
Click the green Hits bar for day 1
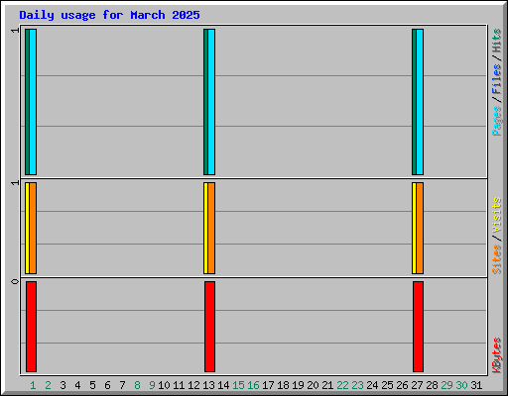click(27, 102)
